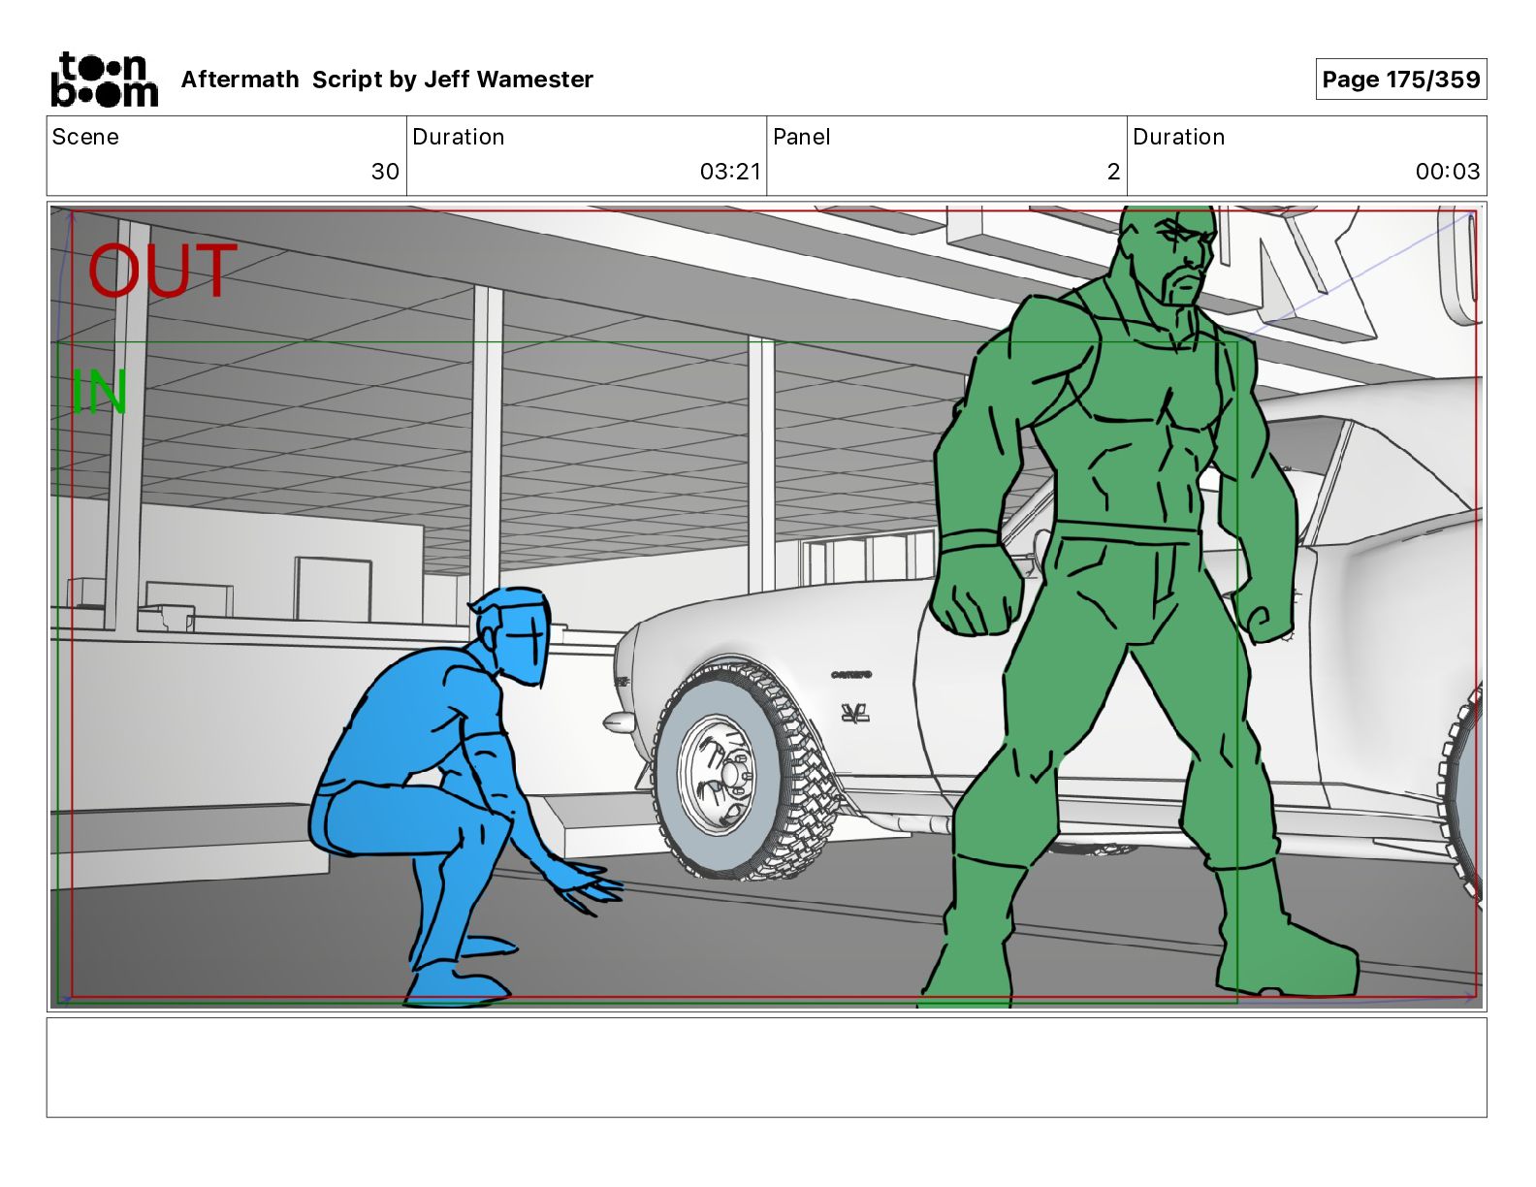
Task: Select the panel duration value '00:03'
Action: (x=1448, y=172)
